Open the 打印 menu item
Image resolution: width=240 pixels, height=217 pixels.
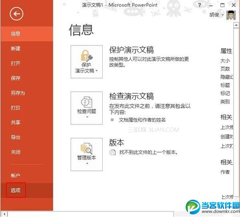click(27, 108)
